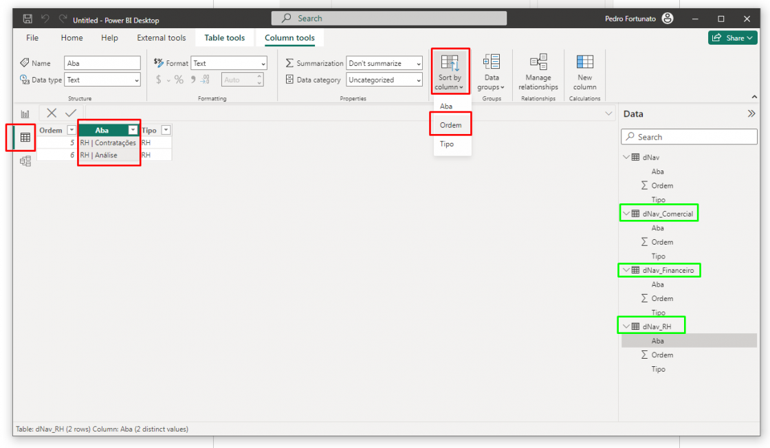Image resolution: width=770 pixels, height=448 pixels.
Task: Open the Summarization dropdown
Action: point(384,63)
